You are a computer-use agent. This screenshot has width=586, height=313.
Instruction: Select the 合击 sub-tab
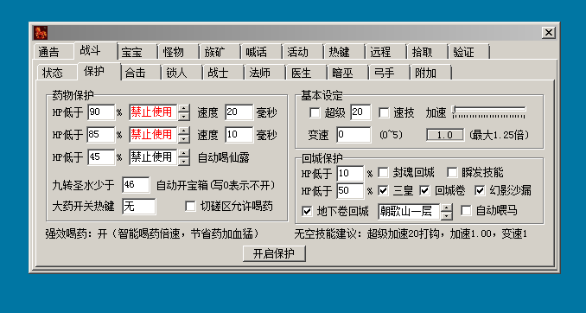[x=140, y=73]
